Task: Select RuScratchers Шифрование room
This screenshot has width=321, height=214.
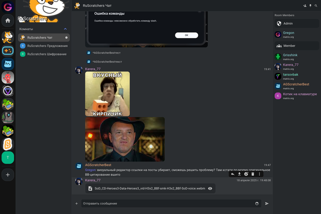Action: click(x=47, y=54)
